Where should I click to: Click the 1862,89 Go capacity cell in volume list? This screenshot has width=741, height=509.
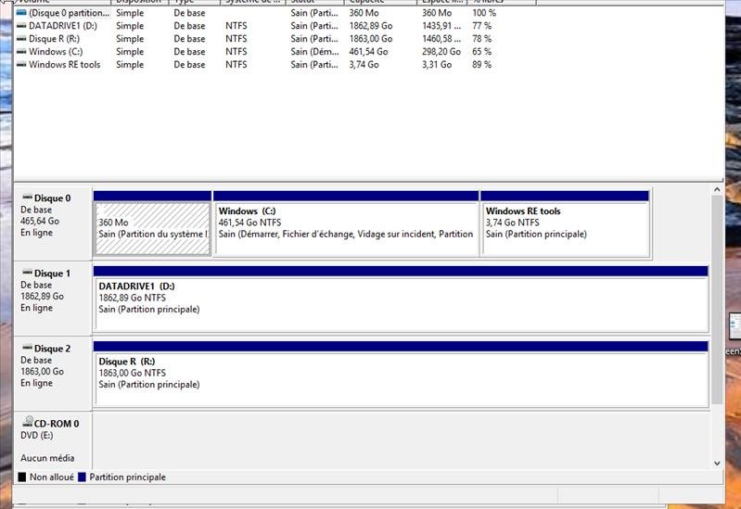pos(371,26)
